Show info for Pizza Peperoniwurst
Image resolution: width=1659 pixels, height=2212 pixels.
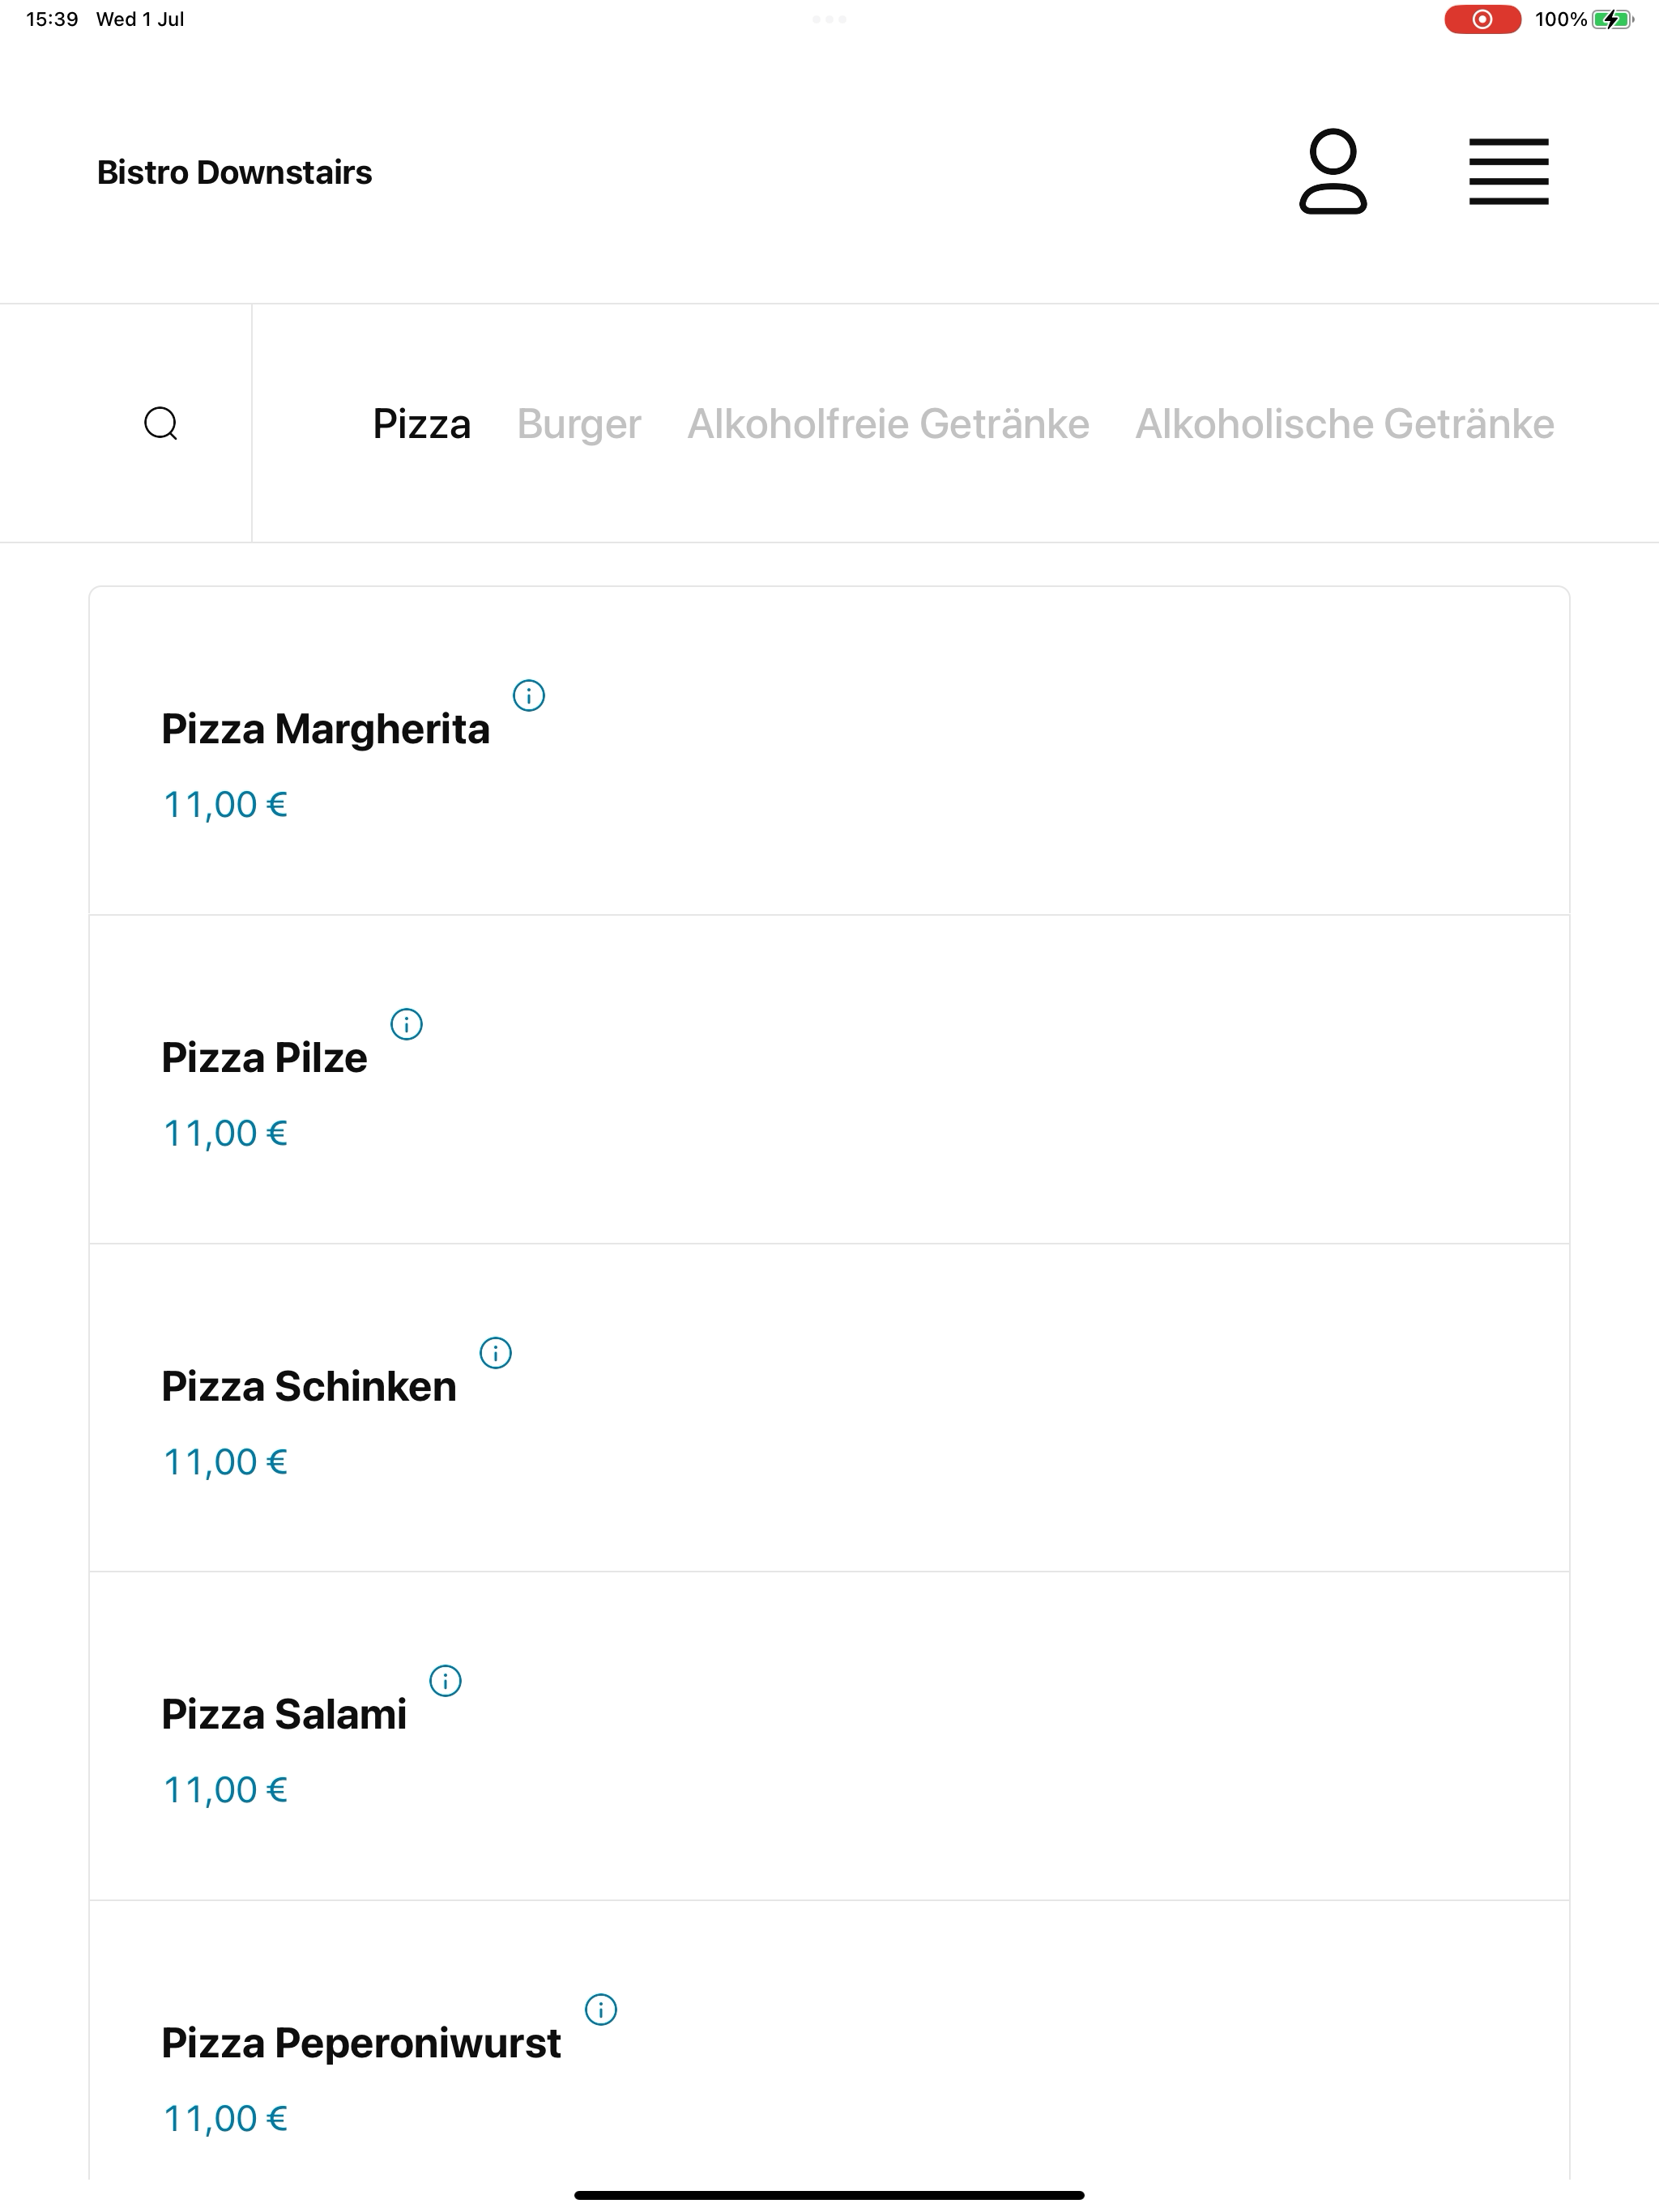tap(600, 2010)
